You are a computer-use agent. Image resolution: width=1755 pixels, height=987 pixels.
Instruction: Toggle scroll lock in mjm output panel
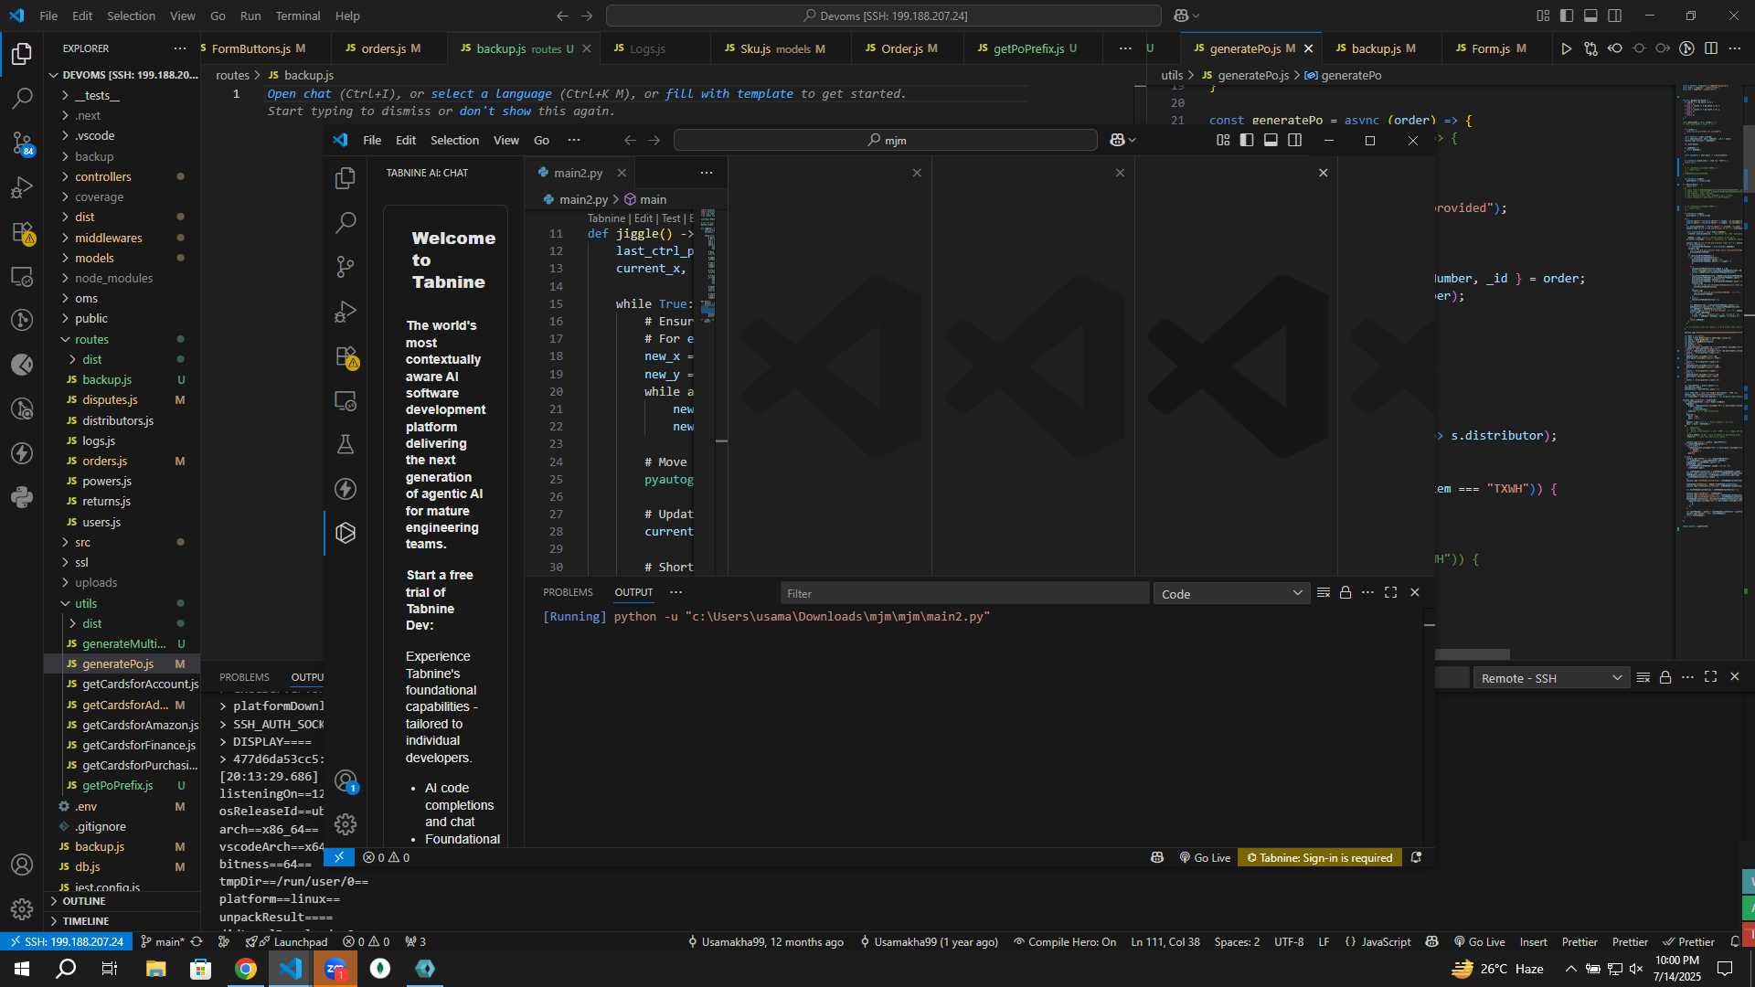pyautogui.click(x=1345, y=593)
